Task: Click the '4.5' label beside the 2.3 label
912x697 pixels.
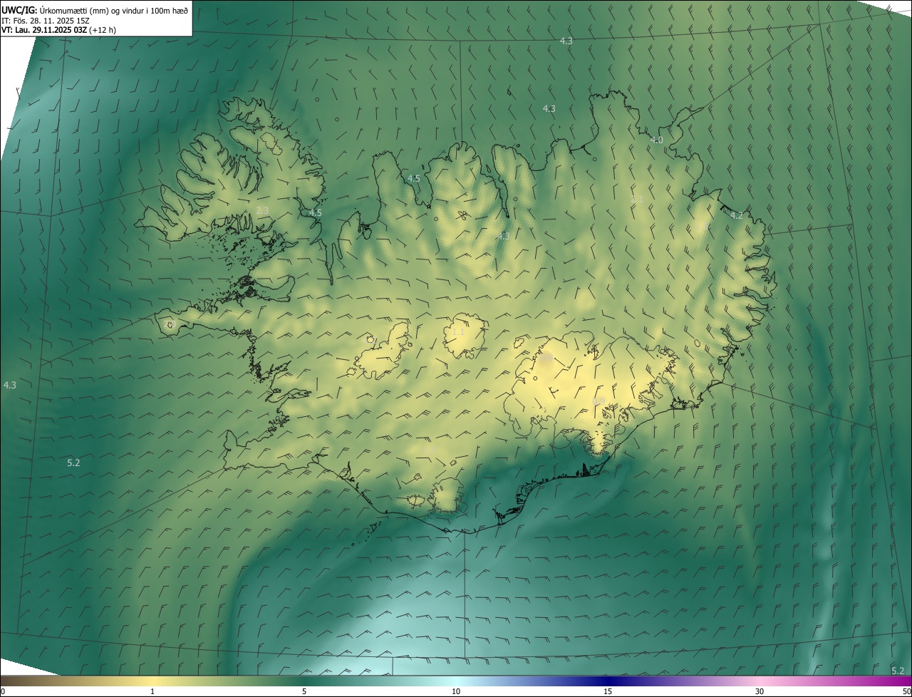Action: (x=315, y=212)
